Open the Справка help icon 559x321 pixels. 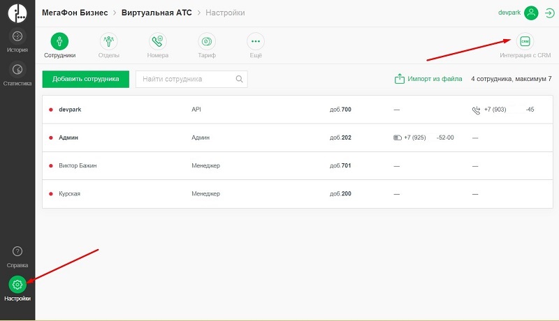tap(17, 251)
